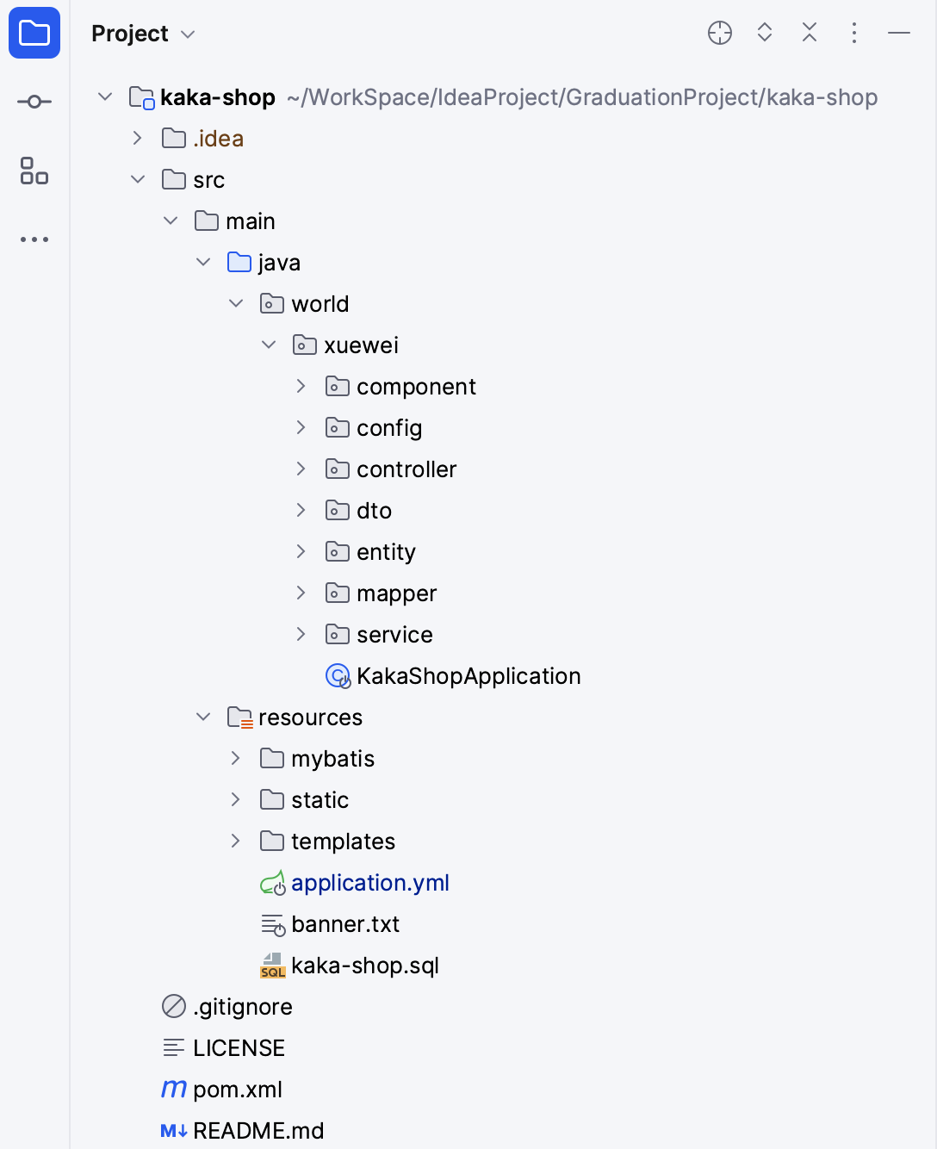
Task: Expand the mybatis folder chevron
Action: click(235, 758)
